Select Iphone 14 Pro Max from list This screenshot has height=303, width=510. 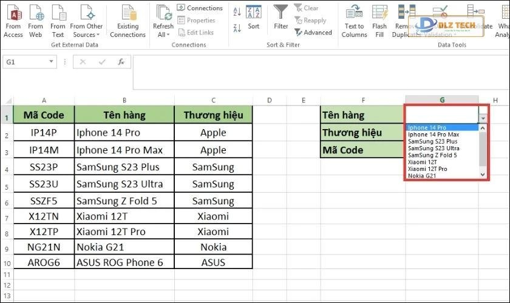click(433, 135)
